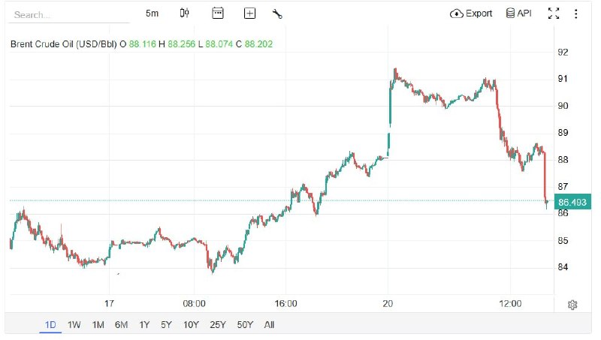Toggle fullscreen chart view
Screen dimensions: 601x340
(x=554, y=14)
